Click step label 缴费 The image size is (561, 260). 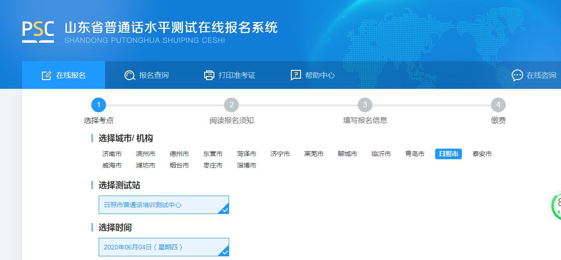(x=498, y=121)
